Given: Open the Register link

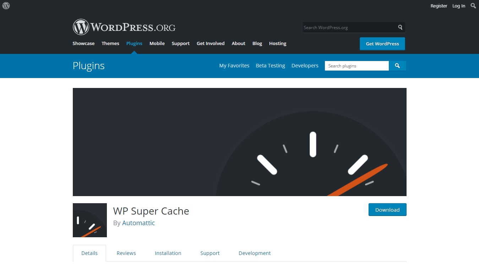Looking at the screenshot, I should click(x=439, y=6).
